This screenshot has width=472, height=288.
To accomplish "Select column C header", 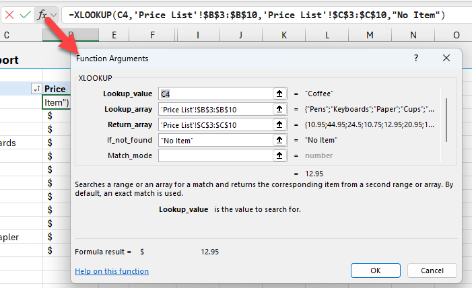I will point(21,35).
